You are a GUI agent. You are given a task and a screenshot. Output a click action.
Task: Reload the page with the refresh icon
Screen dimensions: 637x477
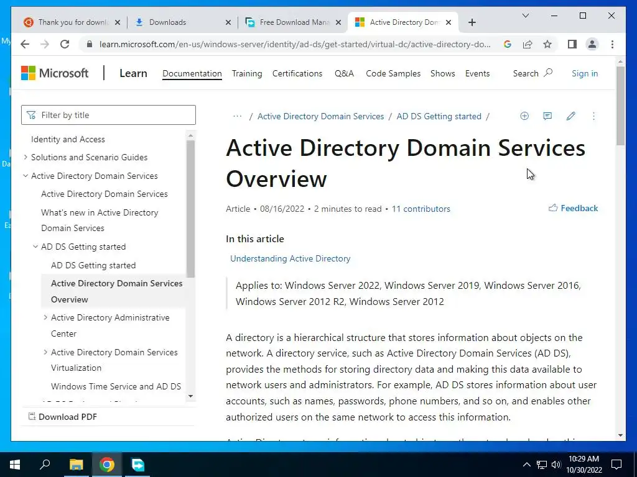[x=65, y=44]
